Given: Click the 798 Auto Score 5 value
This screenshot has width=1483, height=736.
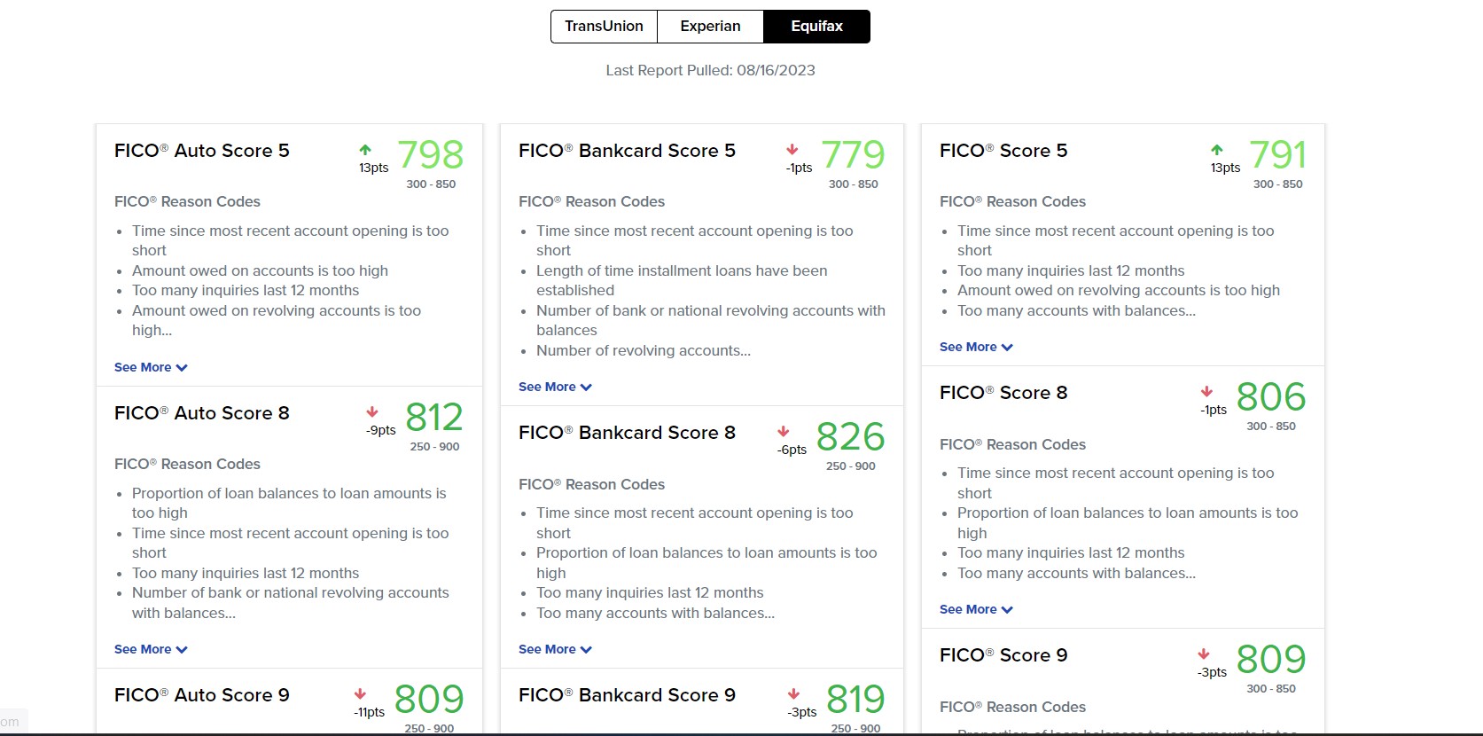Looking at the screenshot, I should (x=432, y=154).
